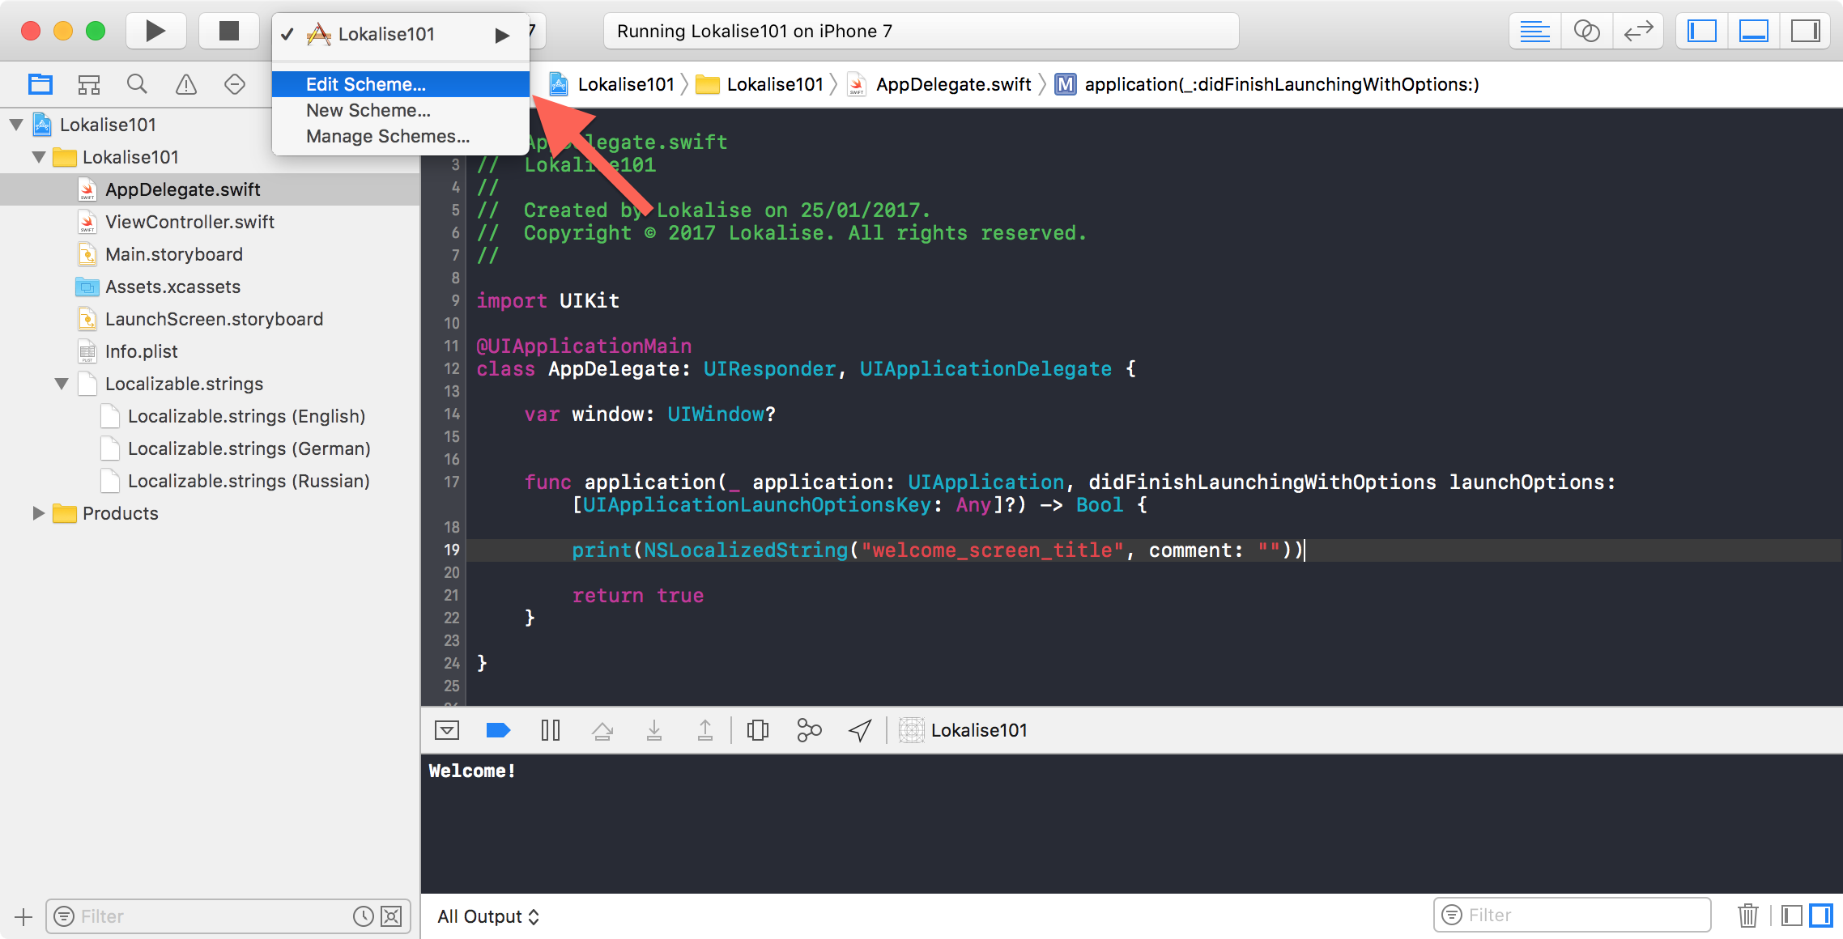This screenshot has width=1843, height=939.
Task: Open Debug View Hierarchy icon
Action: 758,731
